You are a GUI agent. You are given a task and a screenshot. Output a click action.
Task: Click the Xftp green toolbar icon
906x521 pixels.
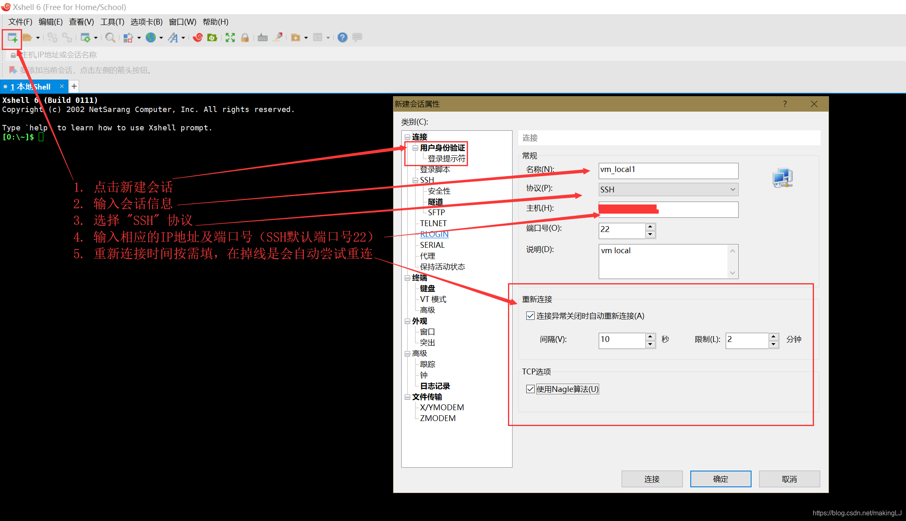(x=212, y=38)
